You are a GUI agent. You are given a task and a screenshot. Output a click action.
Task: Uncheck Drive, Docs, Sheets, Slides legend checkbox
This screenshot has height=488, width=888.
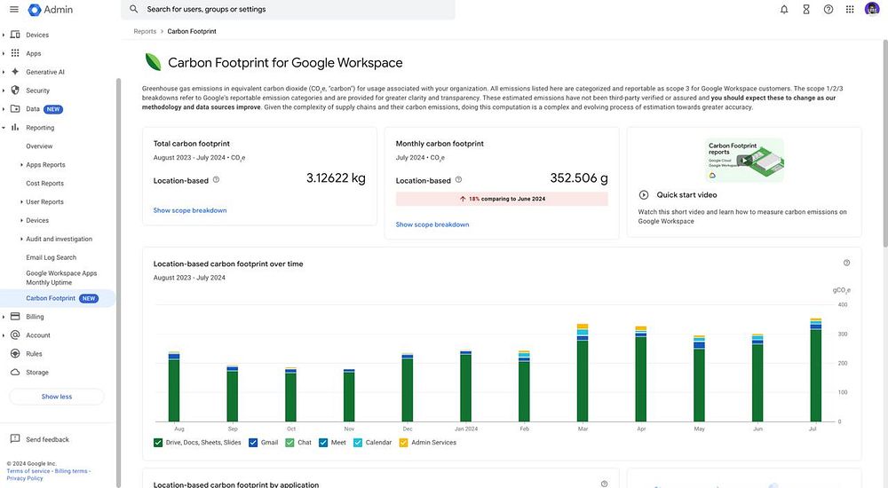(x=158, y=442)
